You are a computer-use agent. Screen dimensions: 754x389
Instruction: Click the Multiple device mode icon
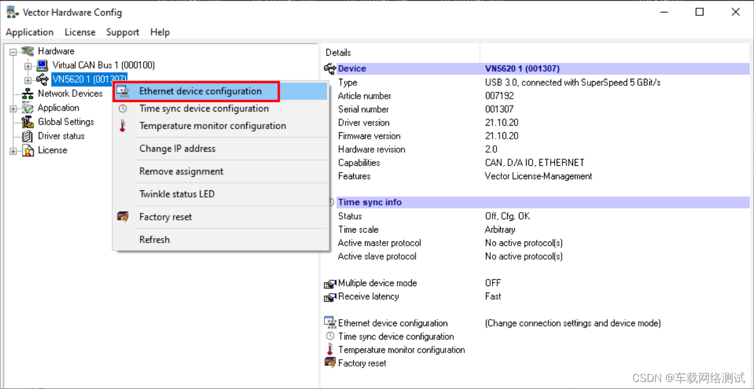click(x=330, y=284)
